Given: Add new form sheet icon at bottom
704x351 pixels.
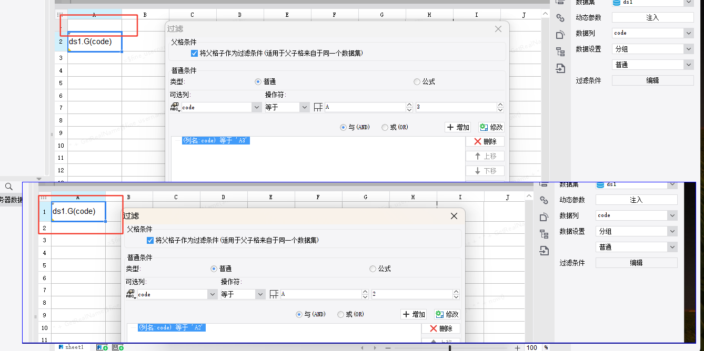Looking at the screenshot, I should [118, 347].
